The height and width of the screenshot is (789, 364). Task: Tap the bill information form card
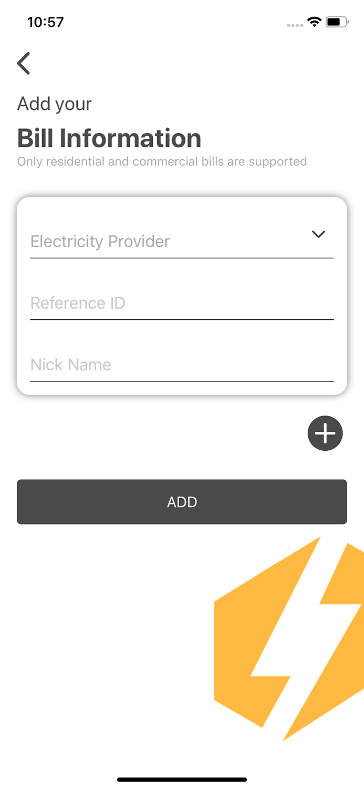tap(181, 295)
